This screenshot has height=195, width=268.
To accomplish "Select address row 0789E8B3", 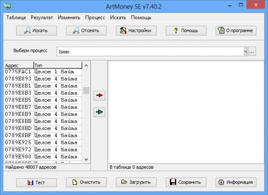I will point(43,93).
